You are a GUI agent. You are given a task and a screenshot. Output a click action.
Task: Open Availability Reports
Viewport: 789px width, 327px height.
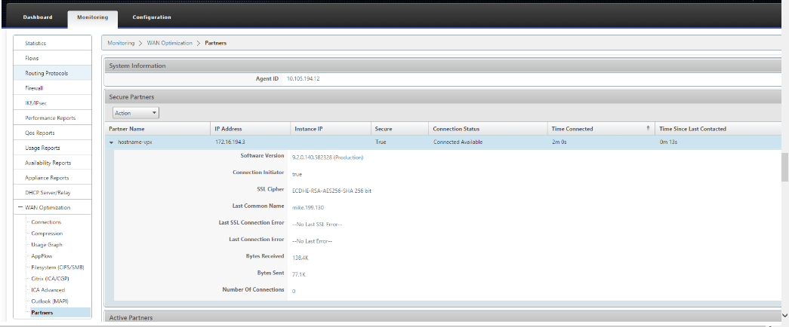(52, 163)
